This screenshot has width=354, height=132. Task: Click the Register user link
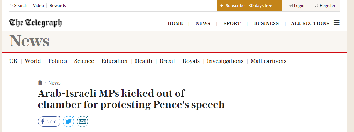point(325,6)
